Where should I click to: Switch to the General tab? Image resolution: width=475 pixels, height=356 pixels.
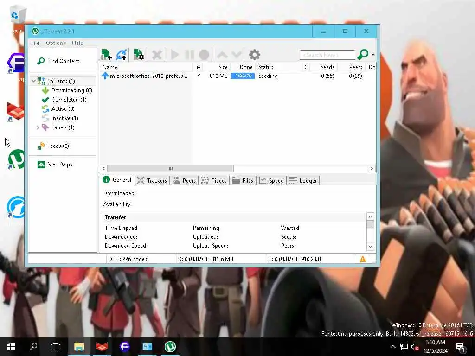(x=117, y=180)
